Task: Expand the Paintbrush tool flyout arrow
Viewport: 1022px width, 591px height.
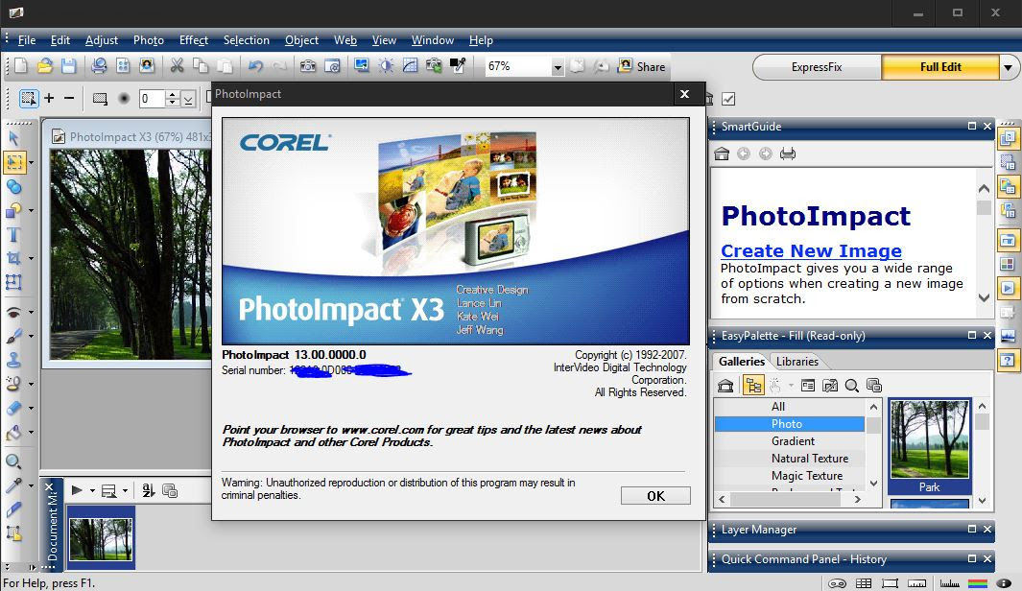Action: tap(31, 336)
